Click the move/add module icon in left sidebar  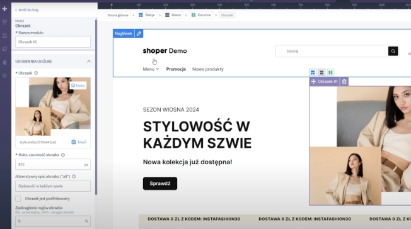point(4,9)
